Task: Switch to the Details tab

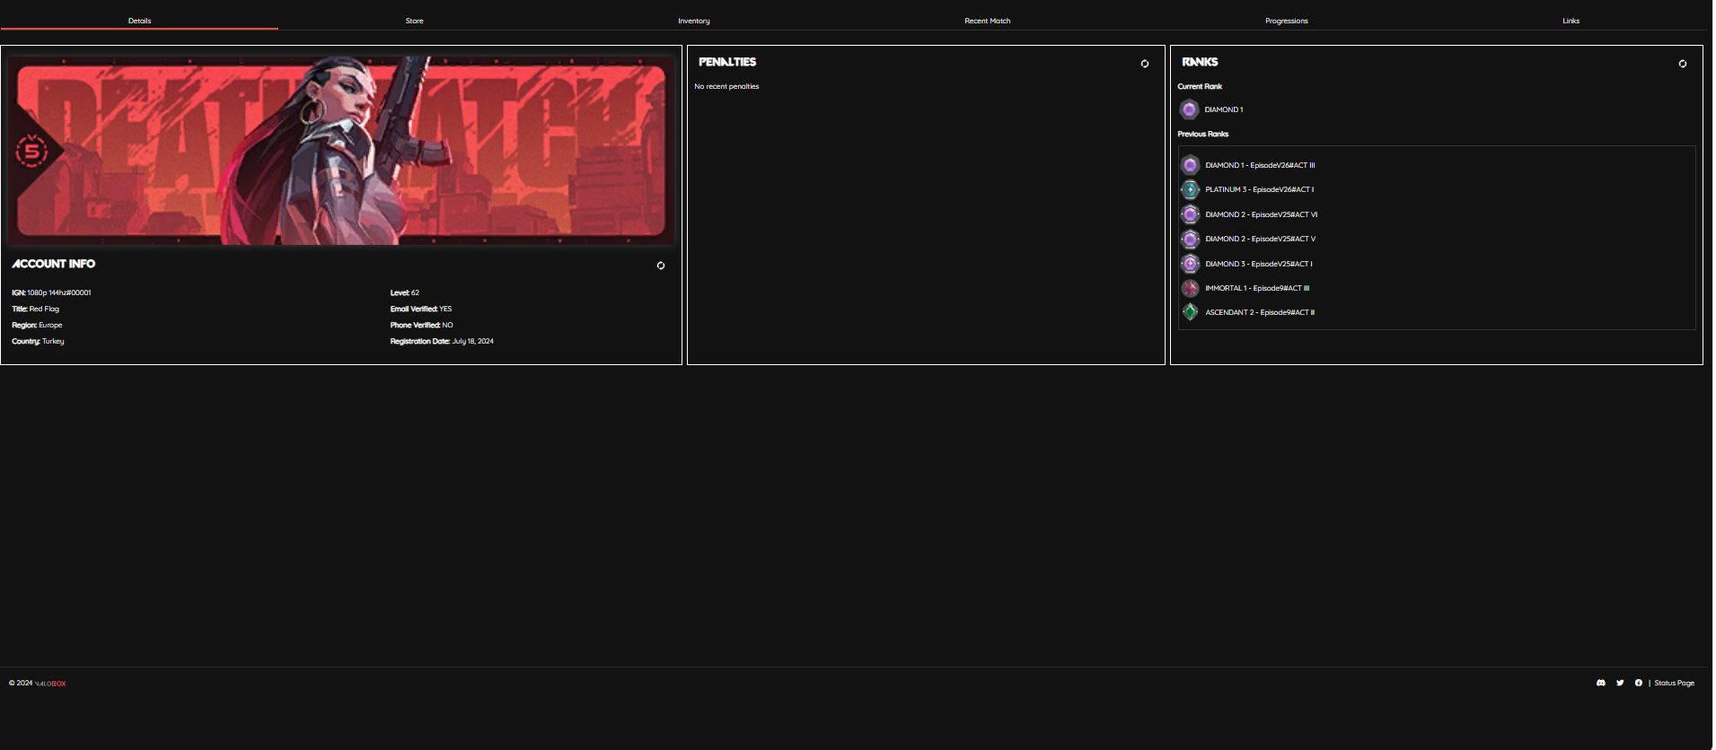Action: pyautogui.click(x=139, y=21)
